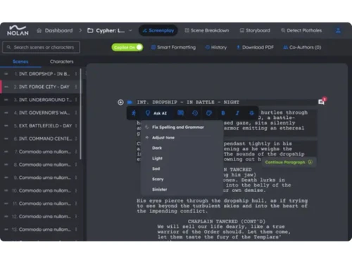This screenshot has height=264, width=352.
Task: Click the drag handle of scene 11
Action: [6, 203]
